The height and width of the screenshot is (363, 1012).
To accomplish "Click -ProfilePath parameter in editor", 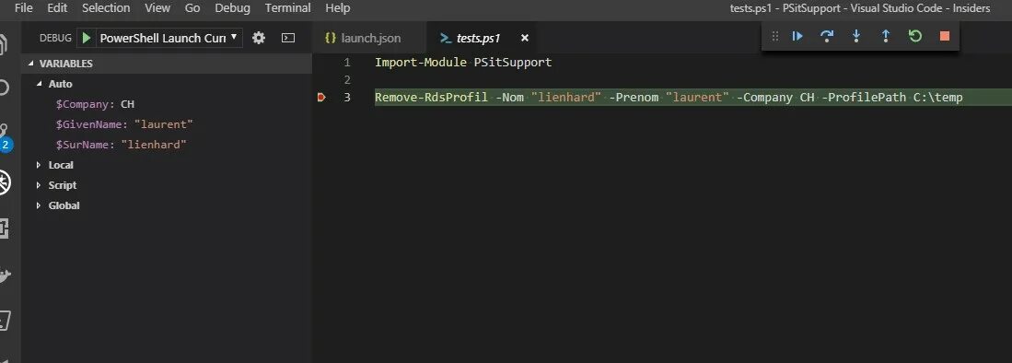I will pyautogui.click(x=864, y=98).
